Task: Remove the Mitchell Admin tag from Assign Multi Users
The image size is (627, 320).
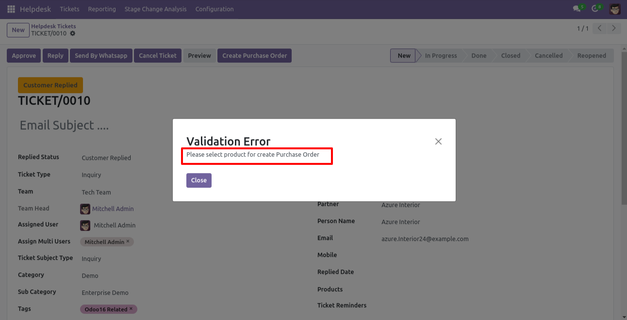Action: click(128, 241)
